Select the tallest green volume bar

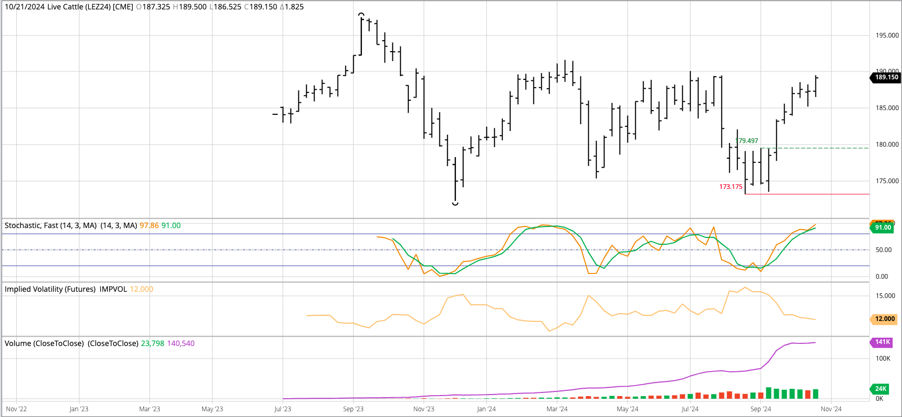[769, 392]
